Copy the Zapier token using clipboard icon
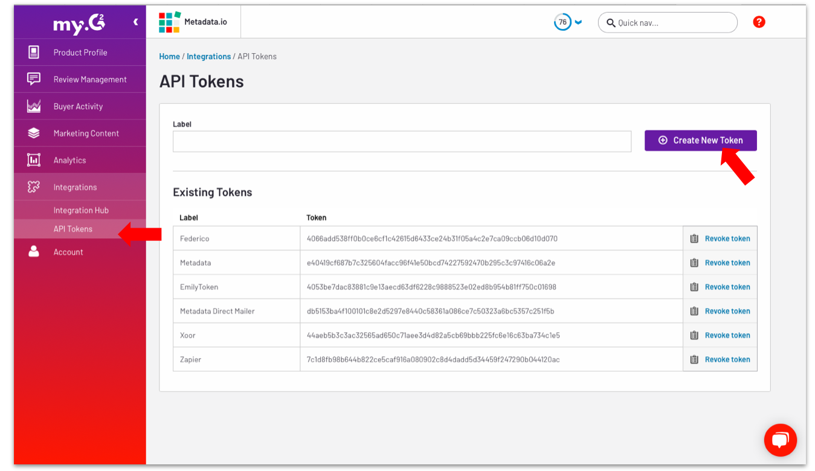 pyautogui.click(x=694, y=359)
